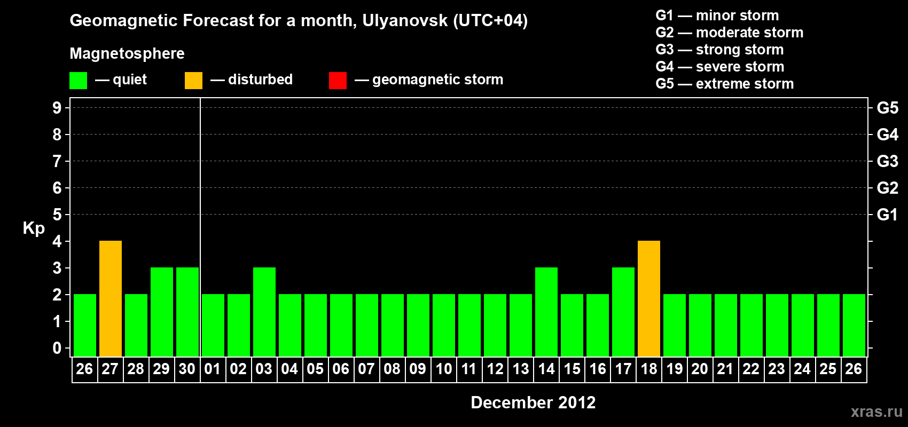908x427 pixels.
Task: Click the G1 label on right axis
Action: 888,215
